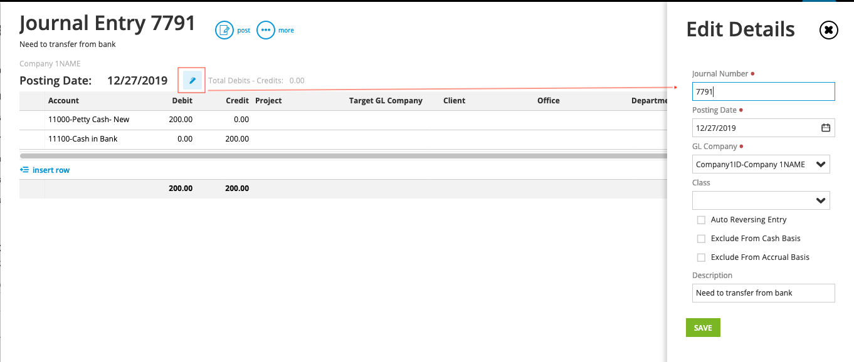Click the pencil edit icon beside Posting Date

point(192,80)
